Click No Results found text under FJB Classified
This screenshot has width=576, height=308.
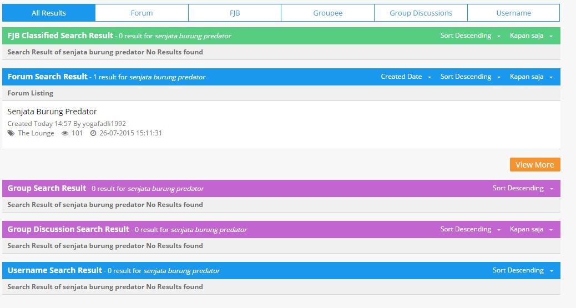pyautogui.click(x=174, y=52)
